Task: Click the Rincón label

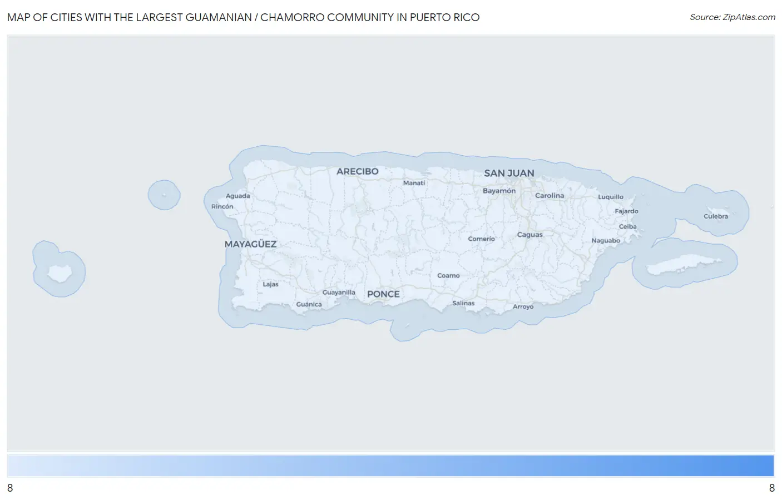Action: pyautogui.click(x=222, y=206)
